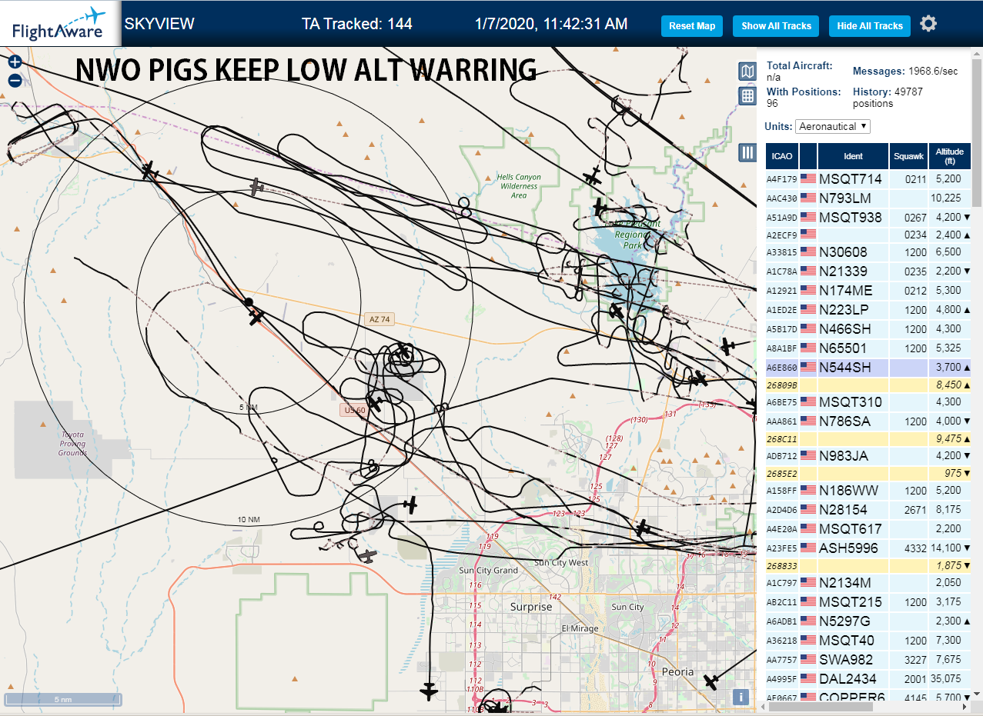Open the settings gear icon

928,24
